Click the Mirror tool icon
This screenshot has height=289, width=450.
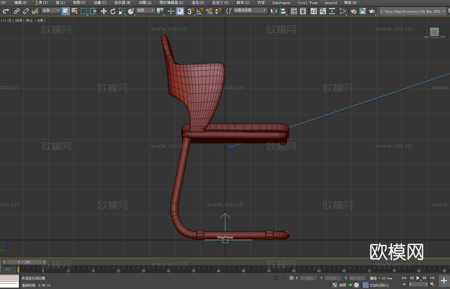[274, 11]
